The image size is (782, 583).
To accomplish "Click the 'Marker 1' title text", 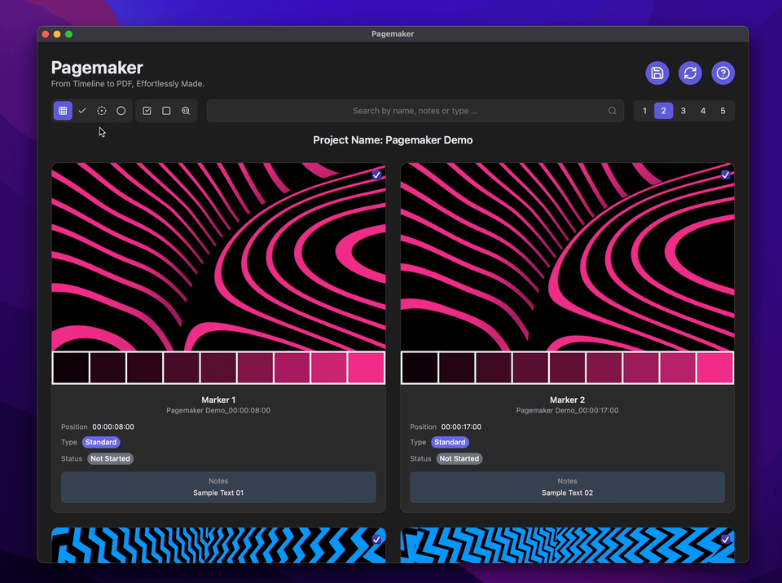I will [218, 400].
